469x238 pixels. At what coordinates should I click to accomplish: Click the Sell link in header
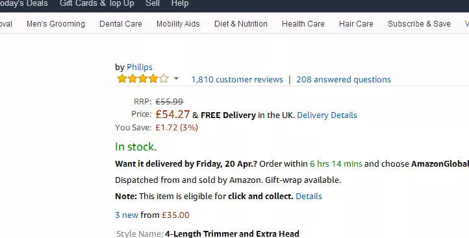[x=153, y=4]
